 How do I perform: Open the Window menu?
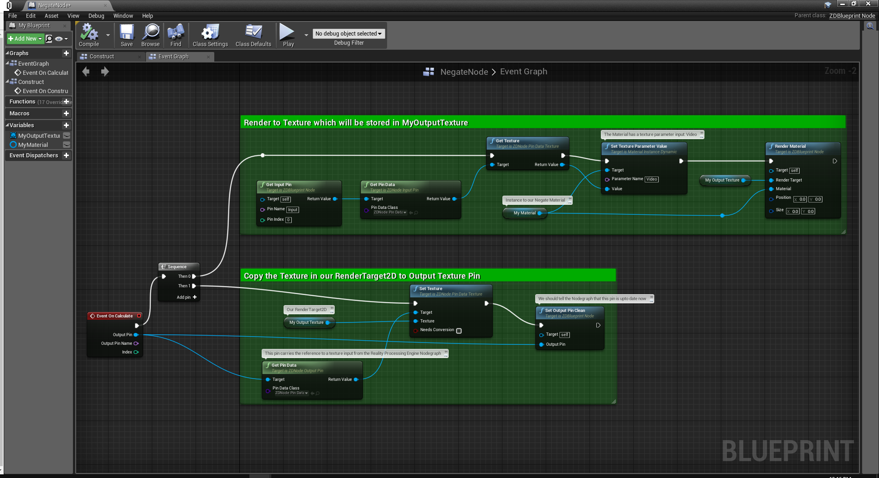click(x=123, y=16)
